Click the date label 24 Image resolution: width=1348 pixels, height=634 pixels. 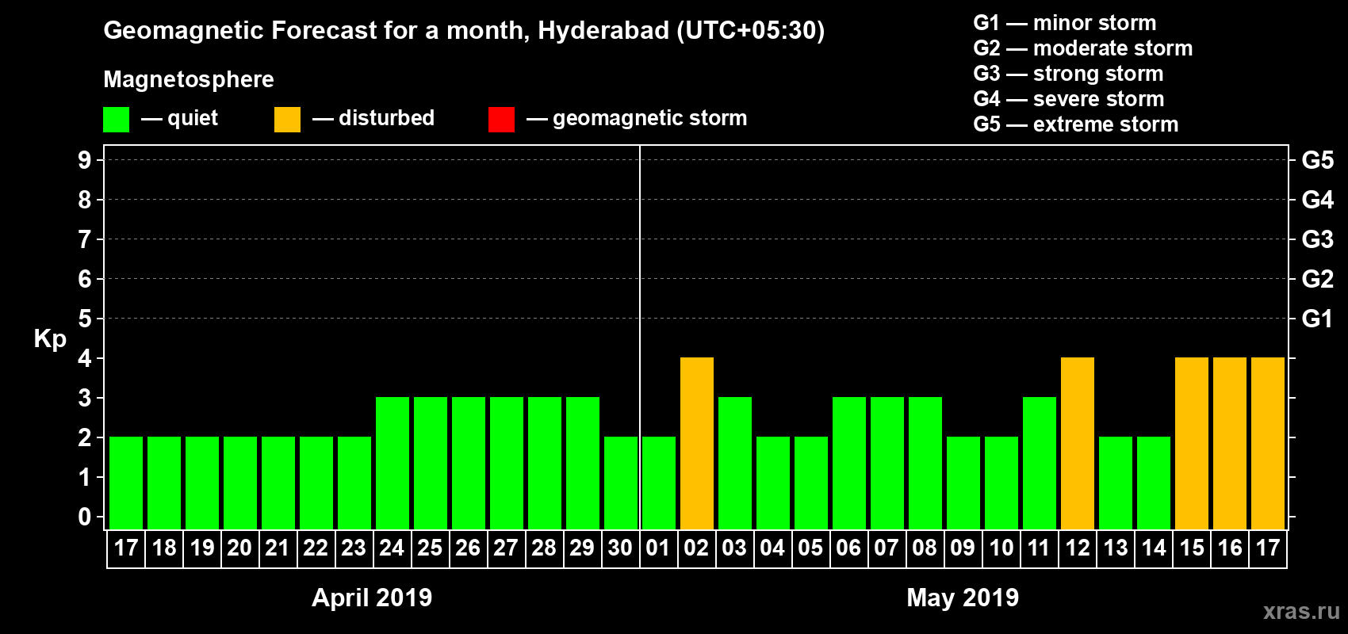(392, 548)
